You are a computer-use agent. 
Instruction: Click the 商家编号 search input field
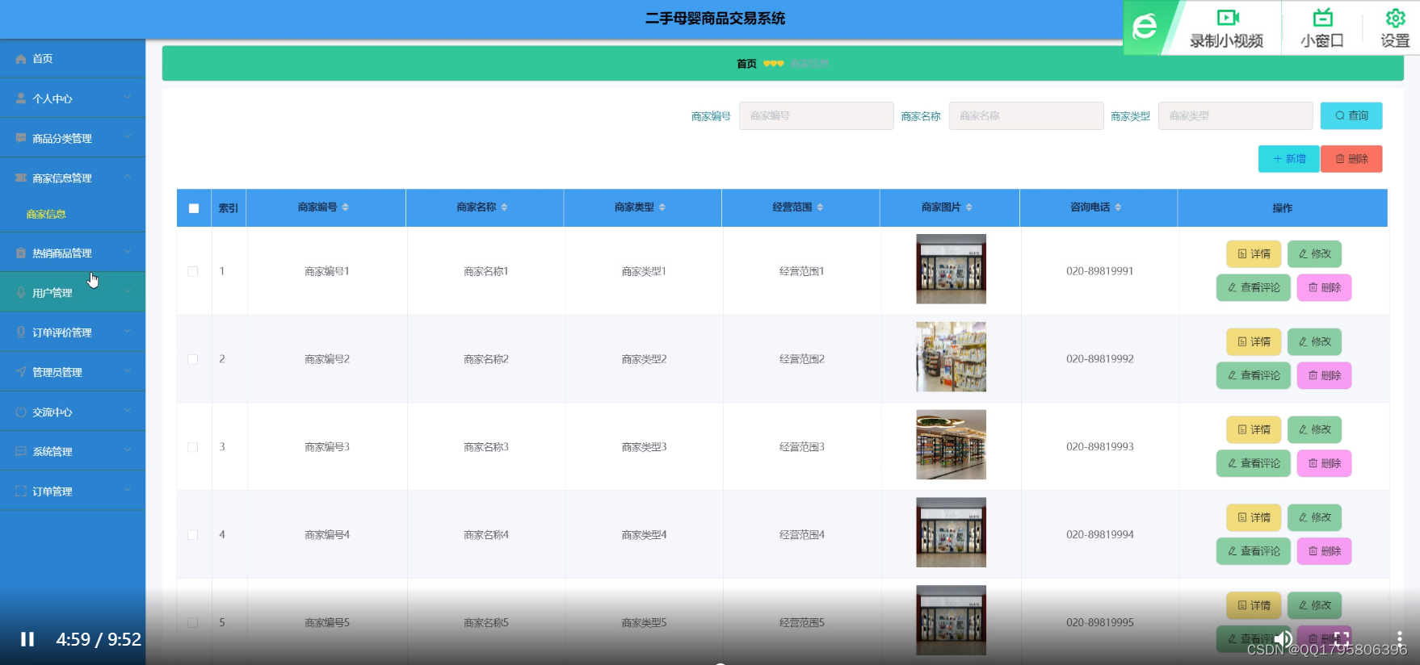(816, 115)
